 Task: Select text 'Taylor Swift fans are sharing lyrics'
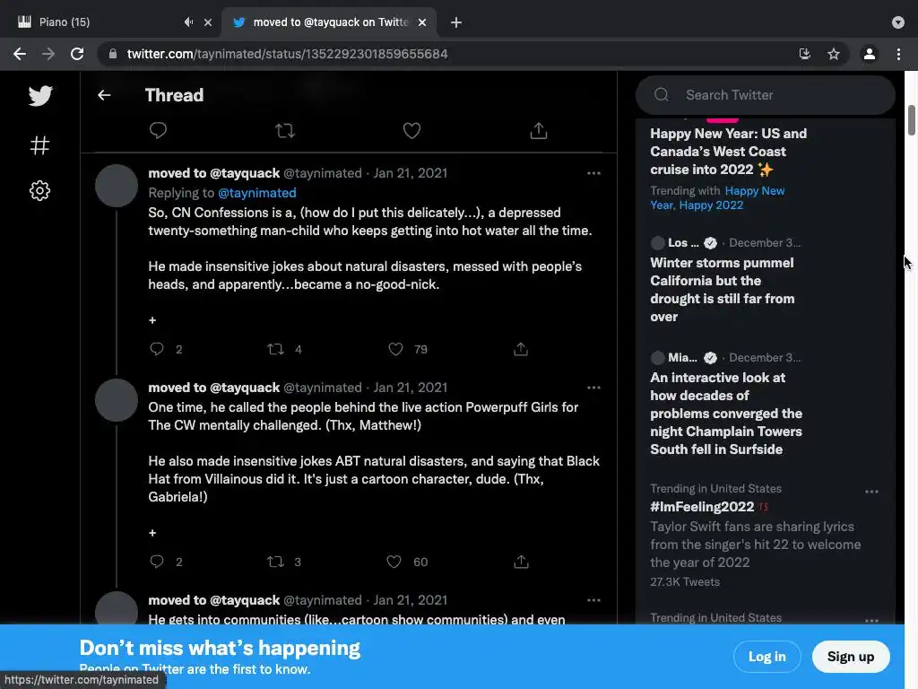tap(752, 527)
